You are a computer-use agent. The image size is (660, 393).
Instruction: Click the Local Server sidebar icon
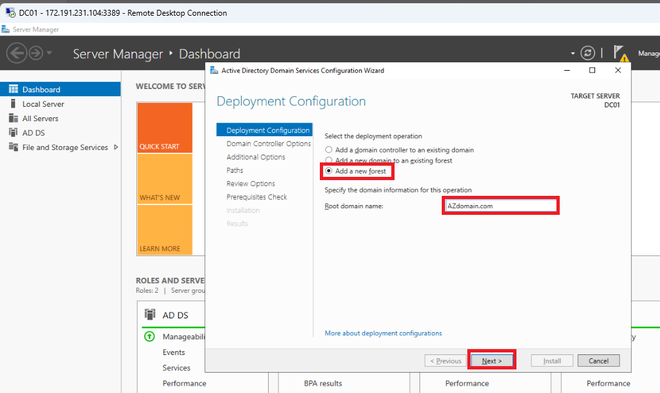click(x=13, y=103)
